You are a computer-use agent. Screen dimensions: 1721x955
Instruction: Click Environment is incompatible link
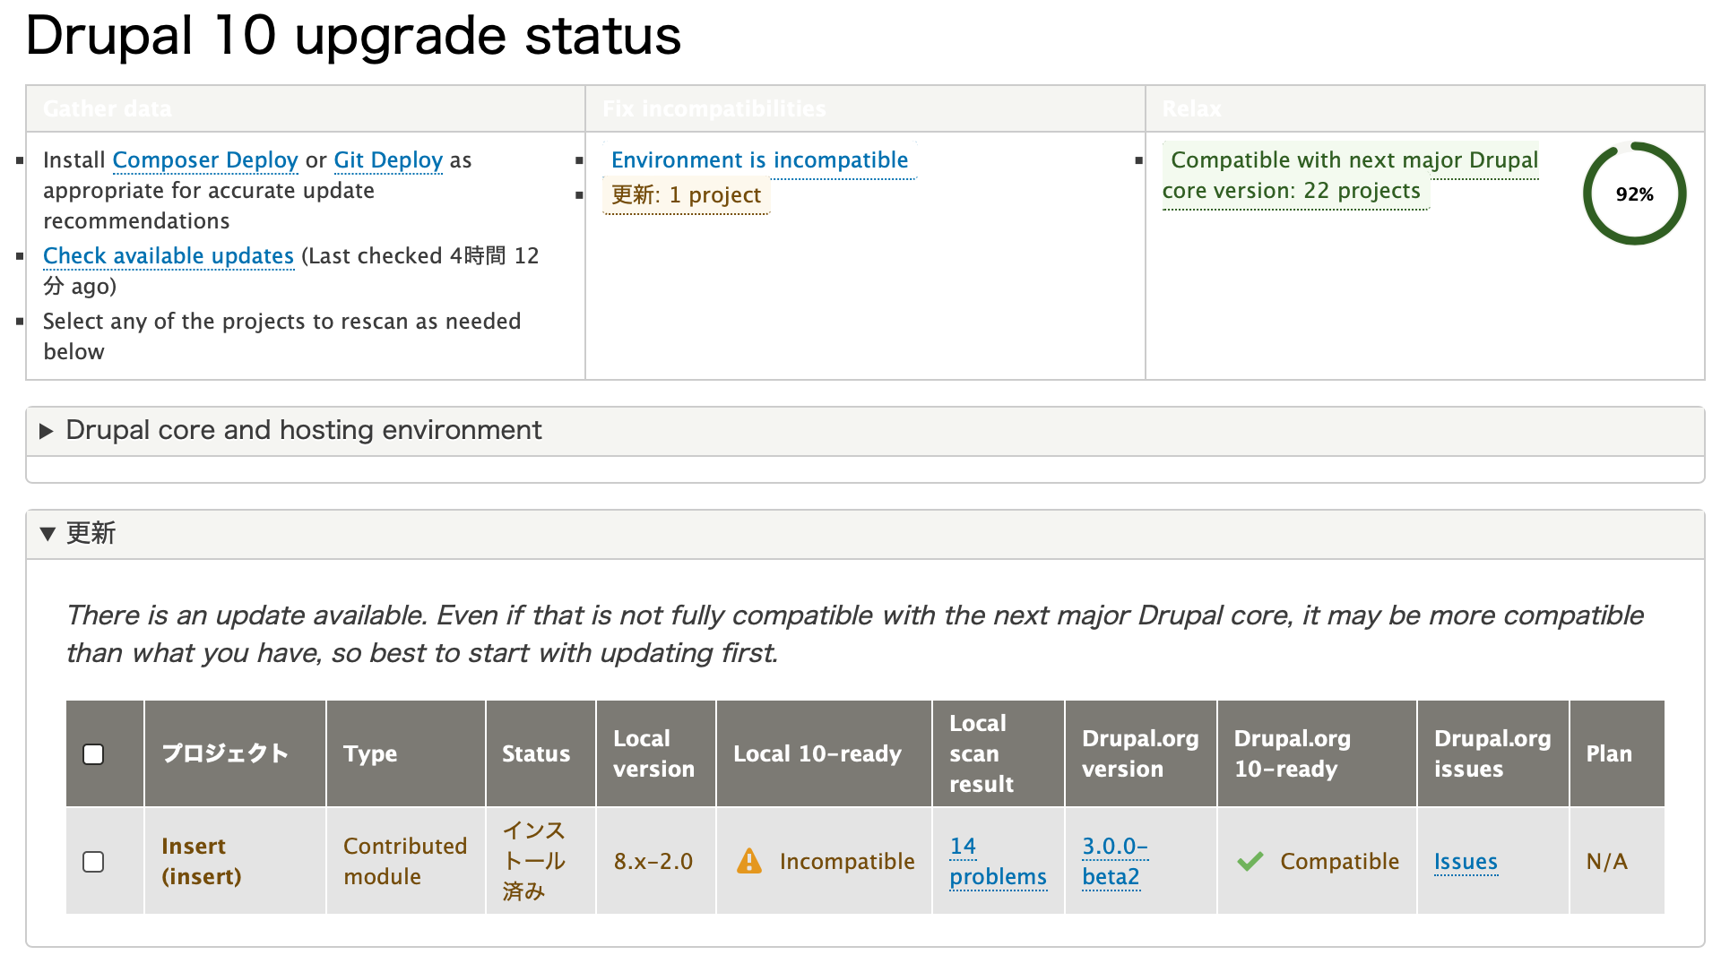(759, 160)
